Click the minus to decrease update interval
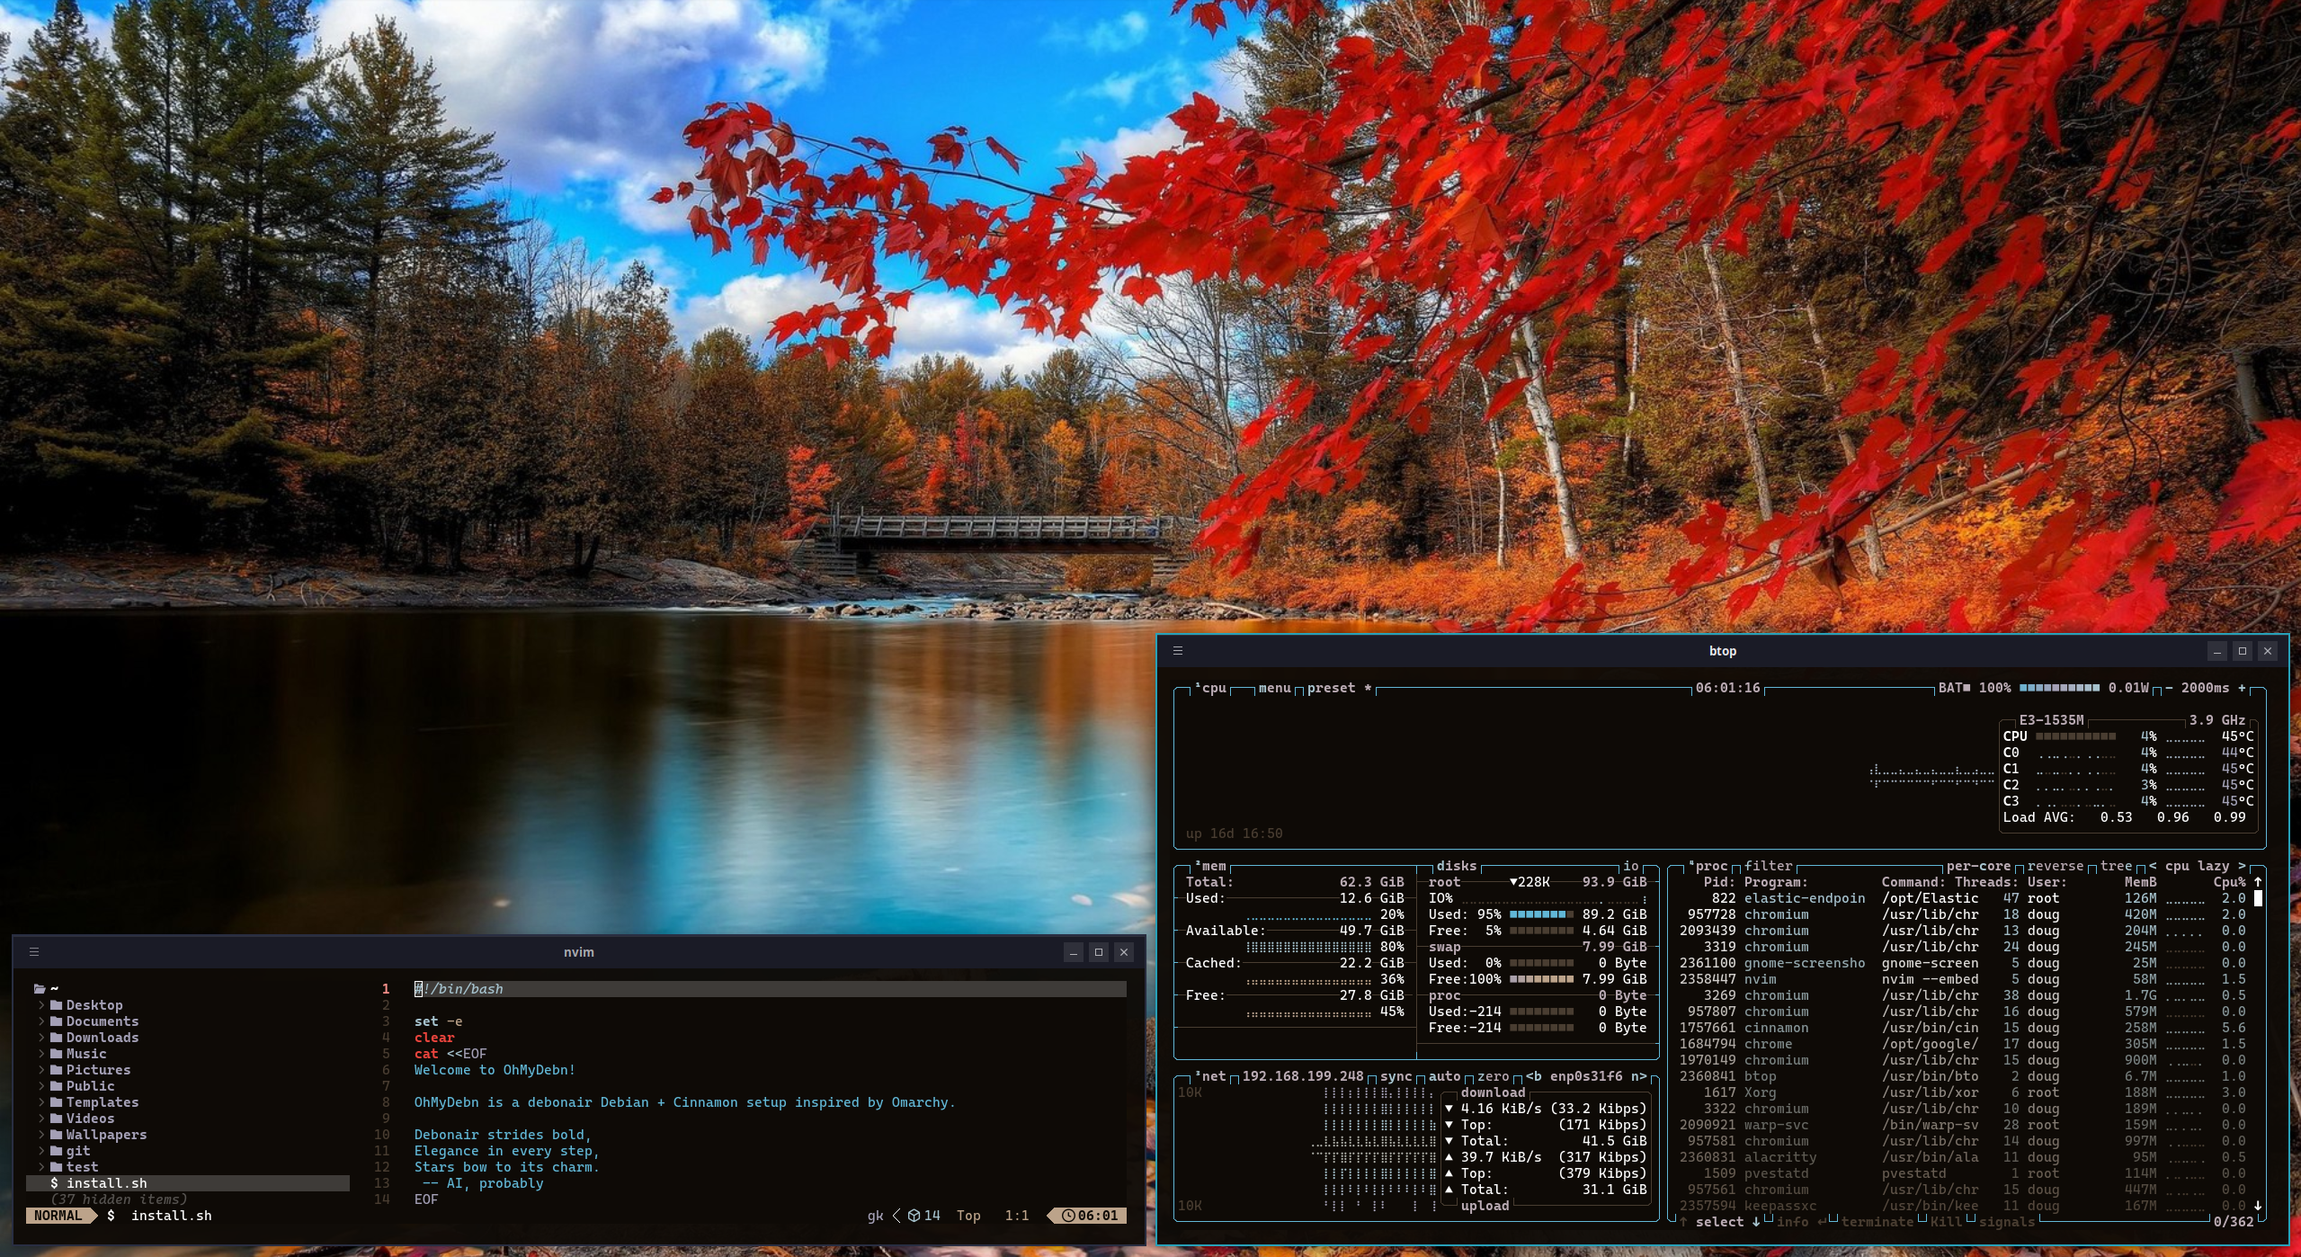 pyautogui.click(x=2169, y=688)
